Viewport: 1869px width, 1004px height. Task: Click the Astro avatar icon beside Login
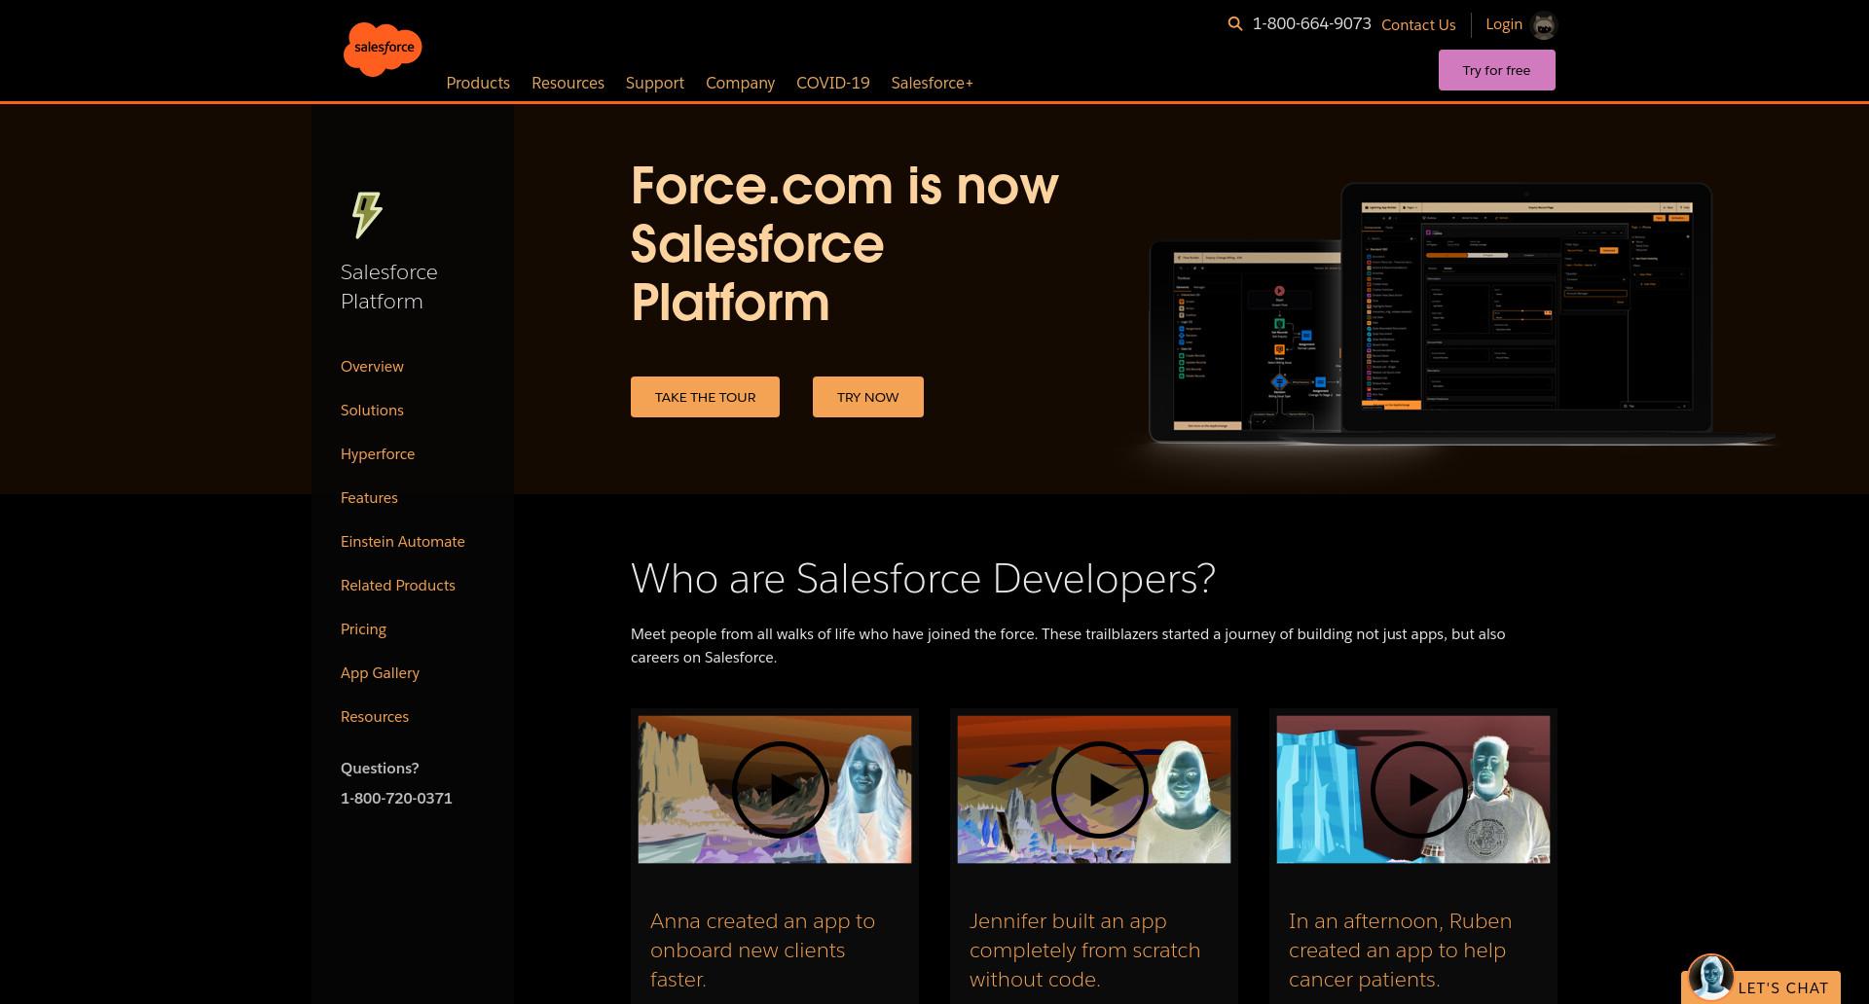1544,25
